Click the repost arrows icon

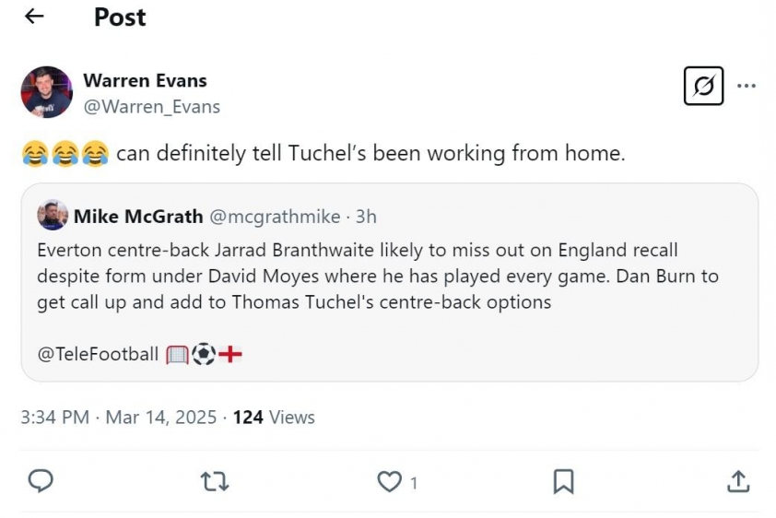(x=215, y=481)
